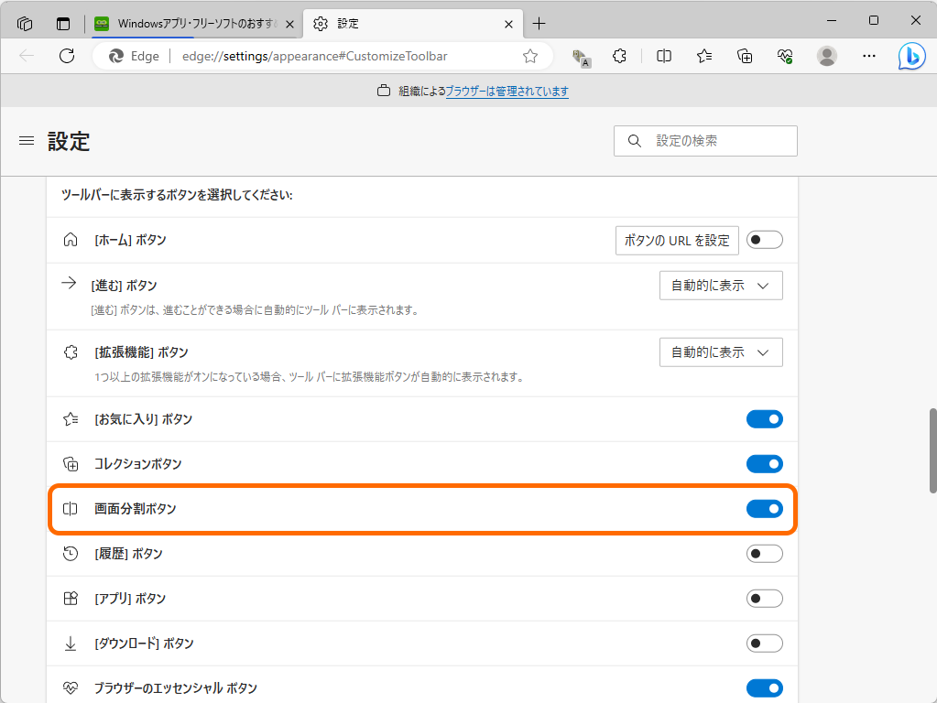Click the ツールバーに表示するボタンを選択してください heading
The height and width of the screenshot is (703, 937).
click(x=177, y=195)
